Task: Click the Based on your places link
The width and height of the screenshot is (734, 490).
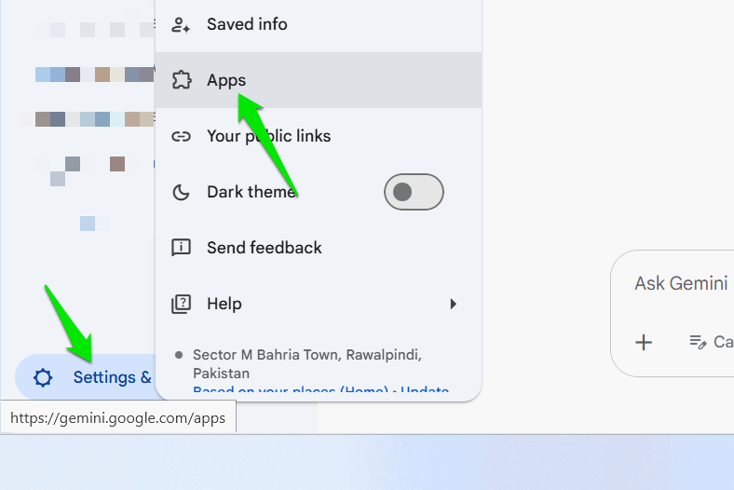Action: click(291, 388)
